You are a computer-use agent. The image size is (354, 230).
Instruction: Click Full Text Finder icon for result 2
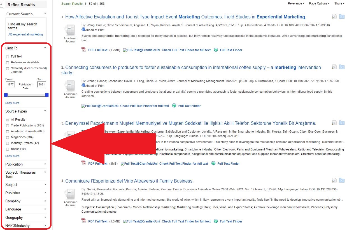pos(174,106)
